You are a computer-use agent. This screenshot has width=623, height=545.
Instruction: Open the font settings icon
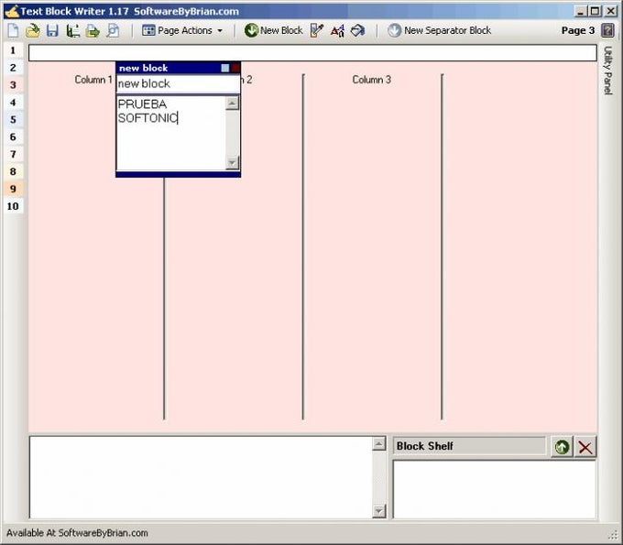[x=337, y=30]
